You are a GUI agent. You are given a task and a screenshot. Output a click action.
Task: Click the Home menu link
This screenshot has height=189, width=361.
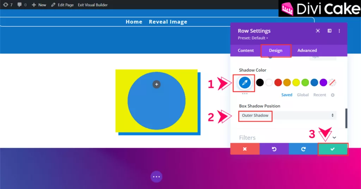[x=134, y=22]
